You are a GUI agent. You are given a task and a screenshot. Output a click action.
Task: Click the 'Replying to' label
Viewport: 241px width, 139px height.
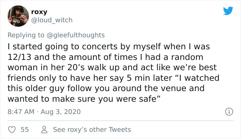coord(26,35)
